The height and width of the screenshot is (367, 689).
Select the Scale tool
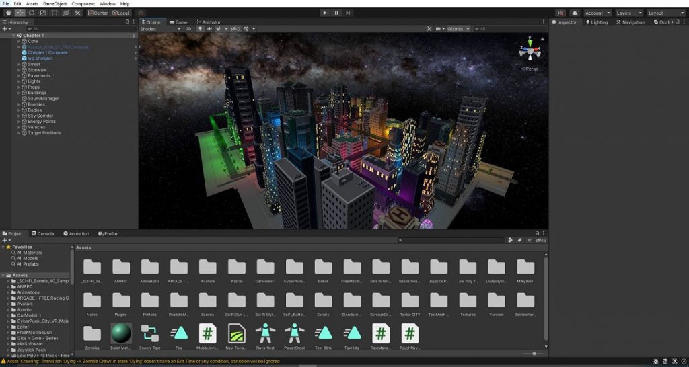43,13
